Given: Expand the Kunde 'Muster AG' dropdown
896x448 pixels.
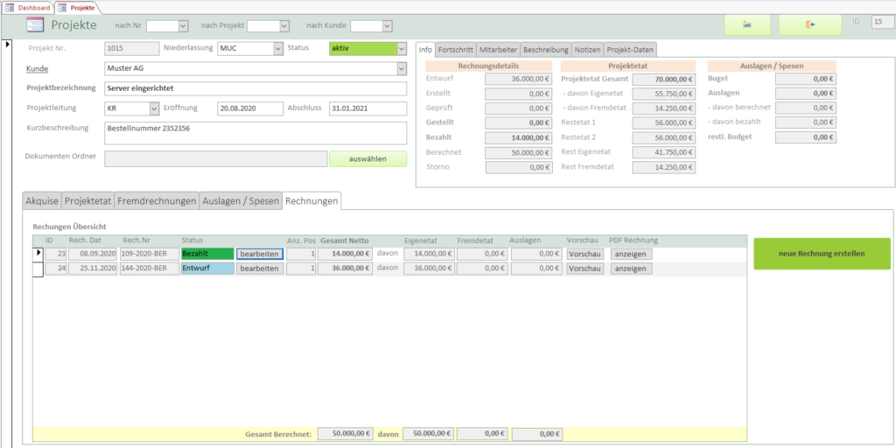Looking at the screenshot, I should [x=402, y=68].
